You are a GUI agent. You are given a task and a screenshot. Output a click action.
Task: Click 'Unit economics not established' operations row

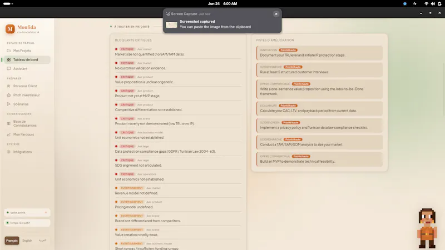(x=178, y=177)
